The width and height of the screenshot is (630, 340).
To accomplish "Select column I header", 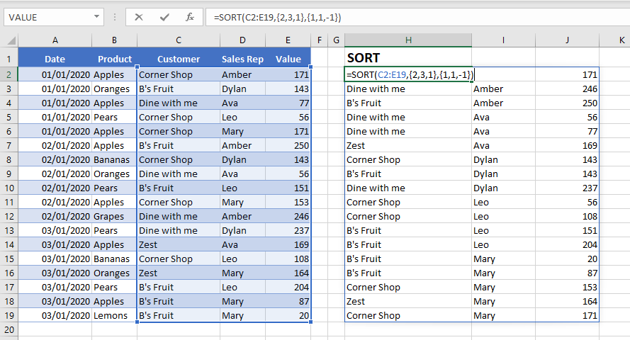I will (503, 40).
